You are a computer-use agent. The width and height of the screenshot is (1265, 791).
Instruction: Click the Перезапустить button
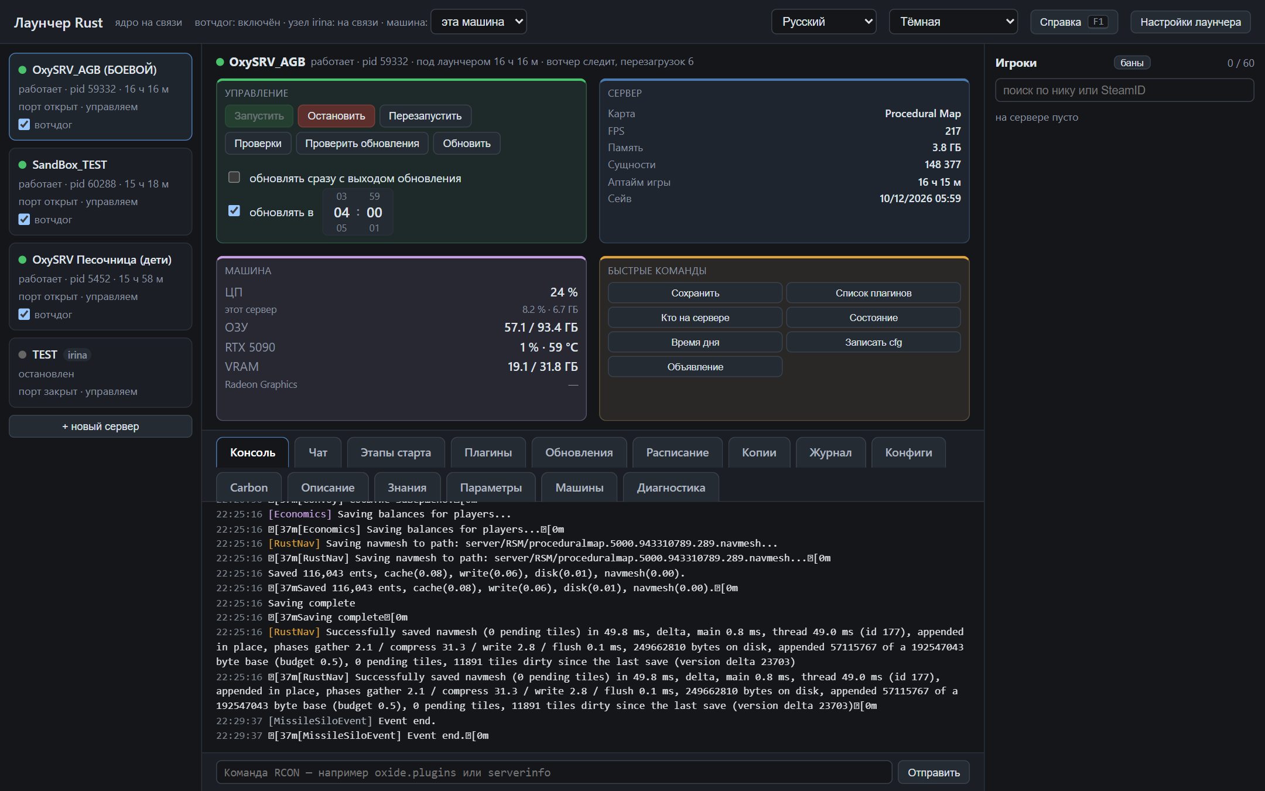(425, 116)
